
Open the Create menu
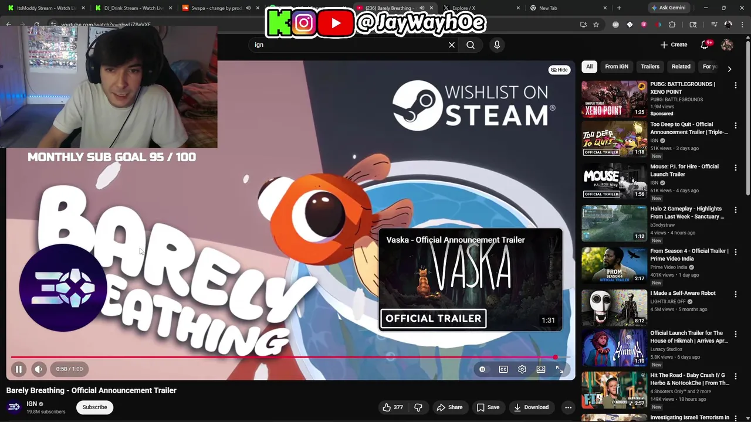[674, 45]
